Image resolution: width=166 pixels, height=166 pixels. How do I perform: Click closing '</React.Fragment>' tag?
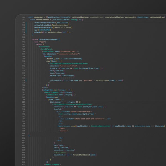(52, 165)
